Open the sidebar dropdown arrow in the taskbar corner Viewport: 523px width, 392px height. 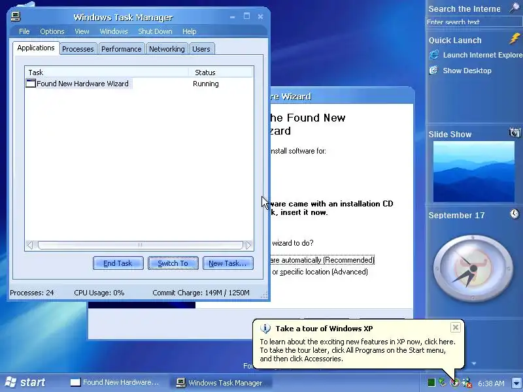516,382
